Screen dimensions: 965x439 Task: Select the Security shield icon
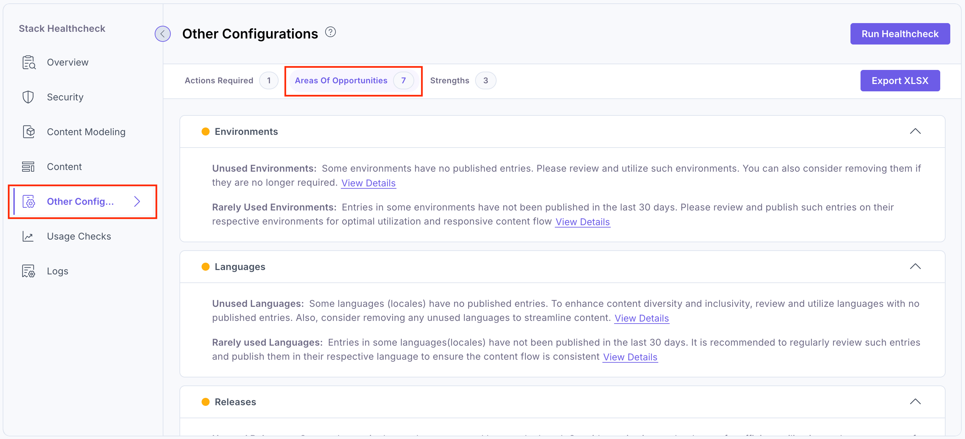coord(28,97)
